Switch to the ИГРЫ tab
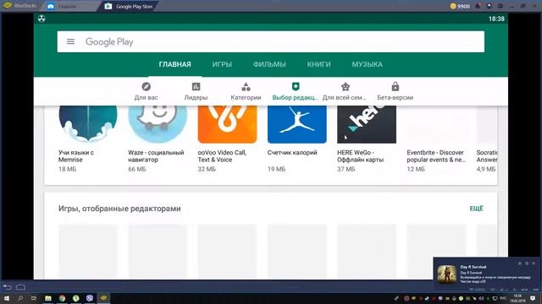The width and height of the screenshot is (542, 304). (x=222, y=64)
